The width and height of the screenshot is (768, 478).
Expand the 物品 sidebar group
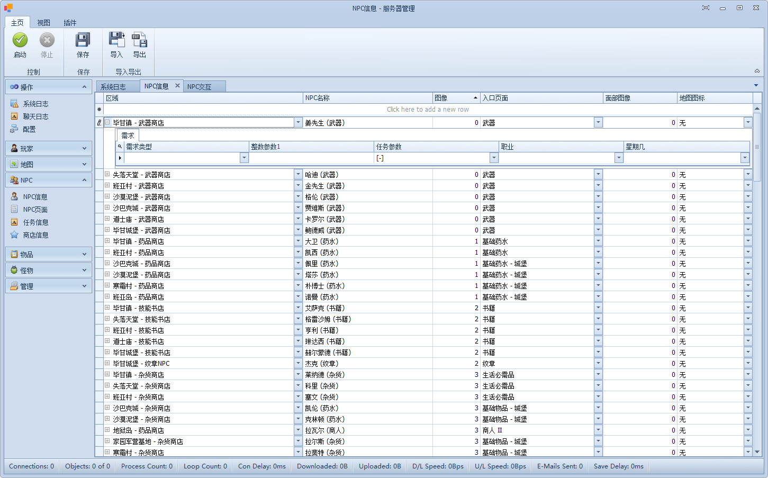coord(49,255)
